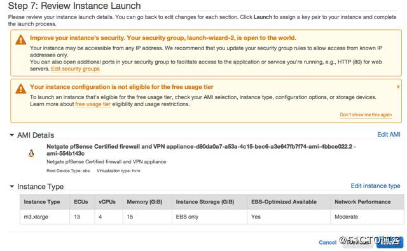Click the bold Netgate pfSense AMI title
This screenshot has height=251, width=407.
click(x=201, y=150)
